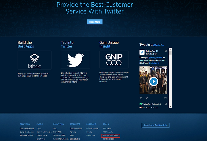Click the TwitterDev avatar icon
The width and height of the screenshot is (207, 141).
point(142,52)
